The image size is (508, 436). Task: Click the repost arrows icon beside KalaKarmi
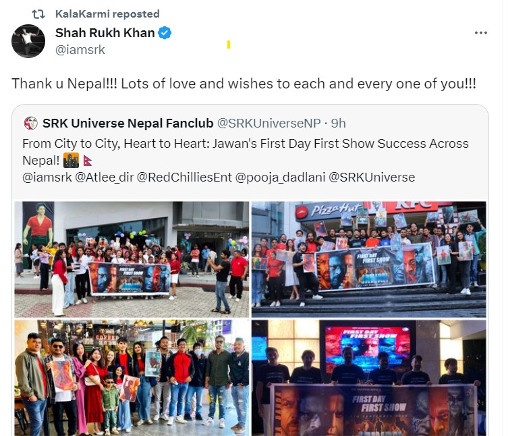38,14
